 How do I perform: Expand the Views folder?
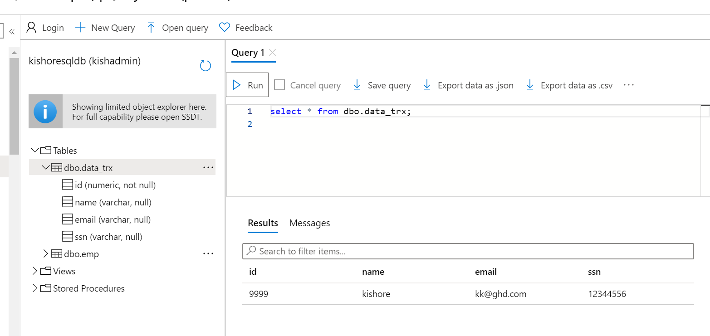click(35, 271)
